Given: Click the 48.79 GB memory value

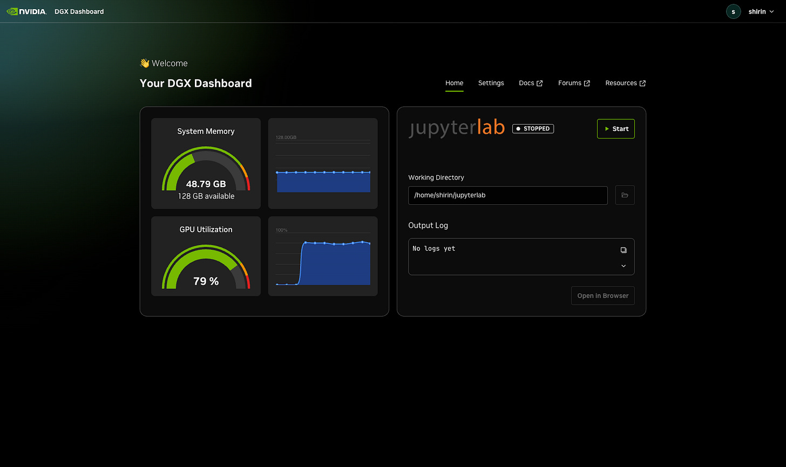Looking at the screenshot, I should tap(206, 184).
